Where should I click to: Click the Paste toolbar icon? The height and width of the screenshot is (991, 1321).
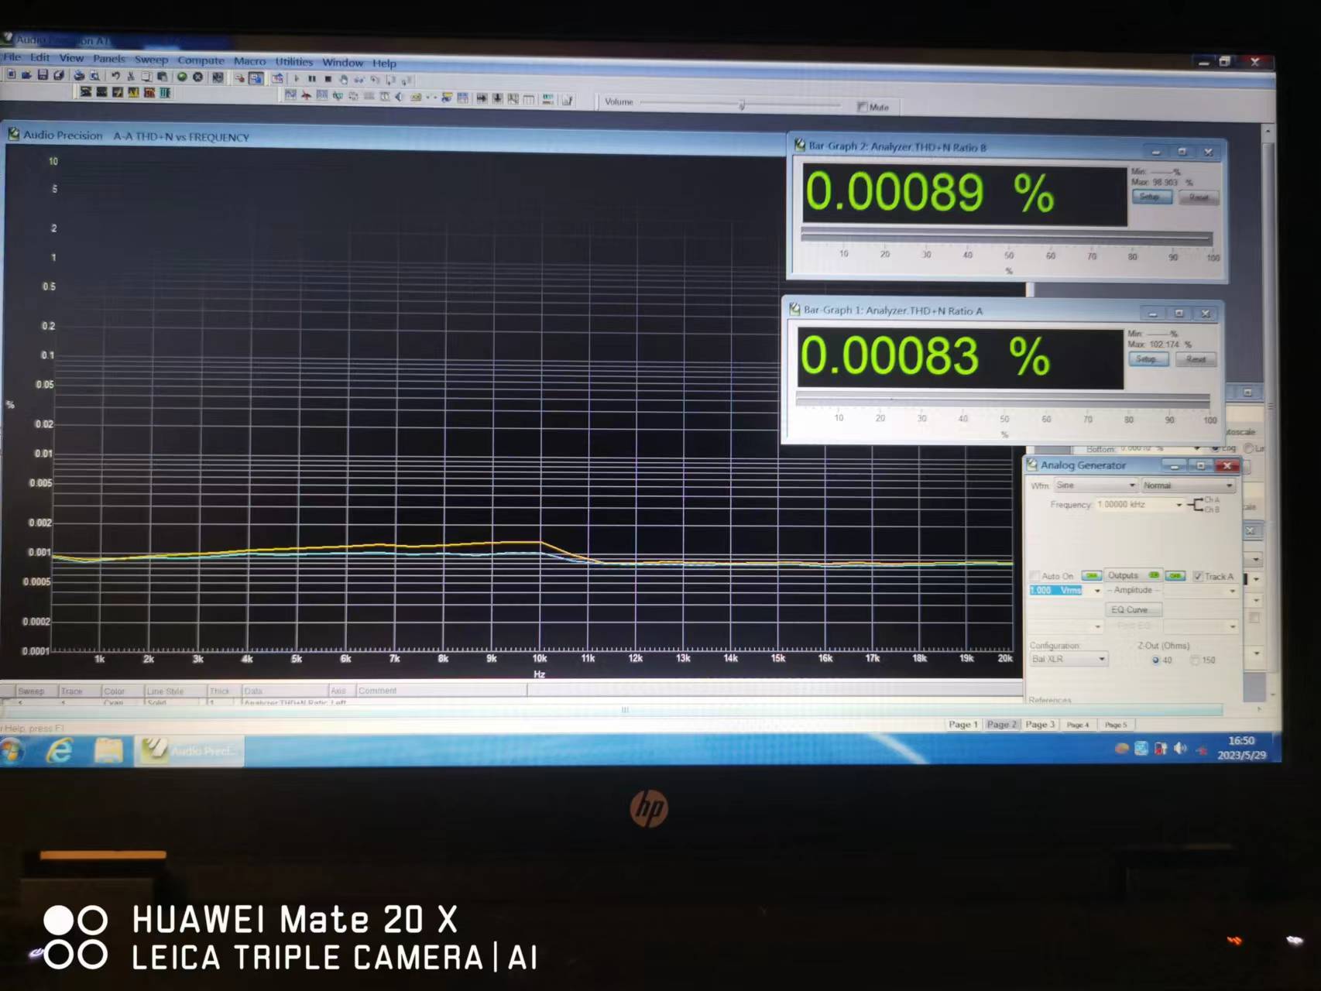(x=162, y=76)
